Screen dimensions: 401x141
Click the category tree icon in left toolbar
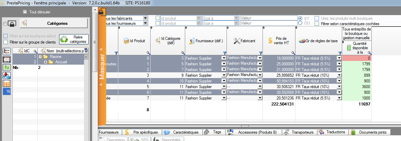[6, 51]
